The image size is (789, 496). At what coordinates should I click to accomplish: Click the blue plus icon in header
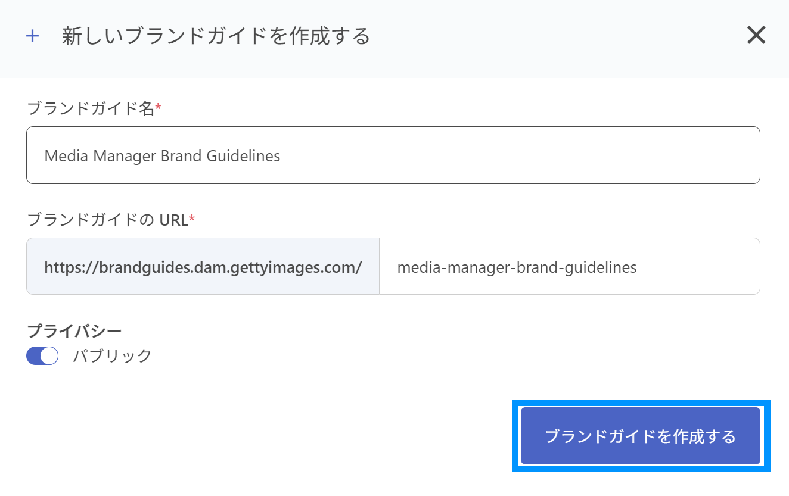pos(32,36)
